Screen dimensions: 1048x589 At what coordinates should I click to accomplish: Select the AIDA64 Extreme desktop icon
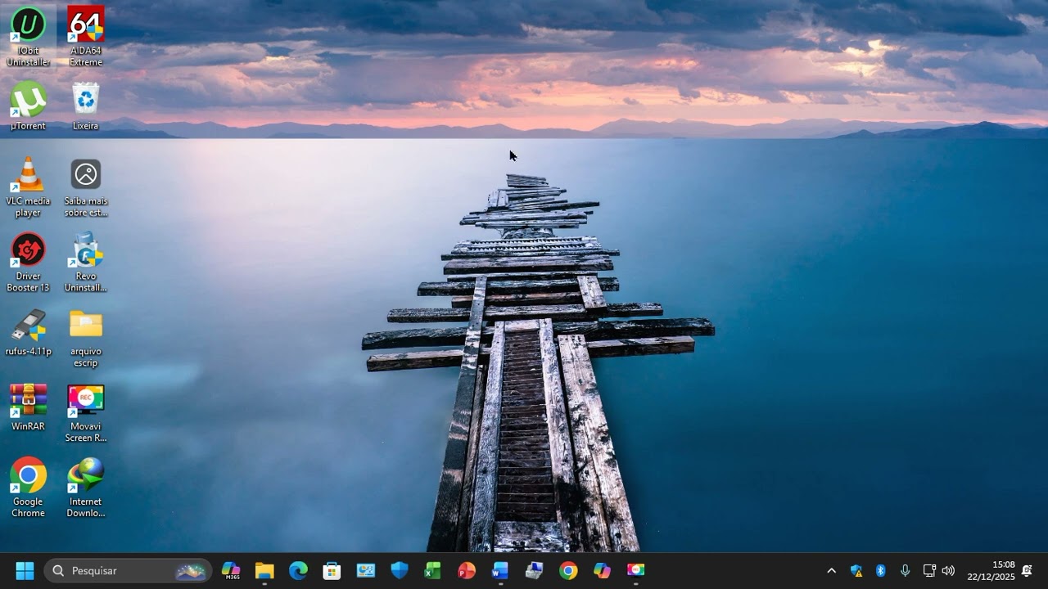click(x=86, y=37)
